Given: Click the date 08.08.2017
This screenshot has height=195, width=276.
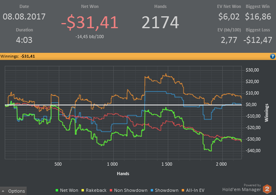Looking at the screenshot, I should (x=24, y=17).
